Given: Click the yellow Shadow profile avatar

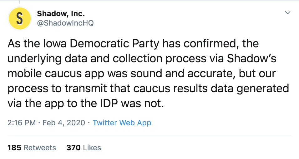Looking at the screenshot, I should point(19,18).
